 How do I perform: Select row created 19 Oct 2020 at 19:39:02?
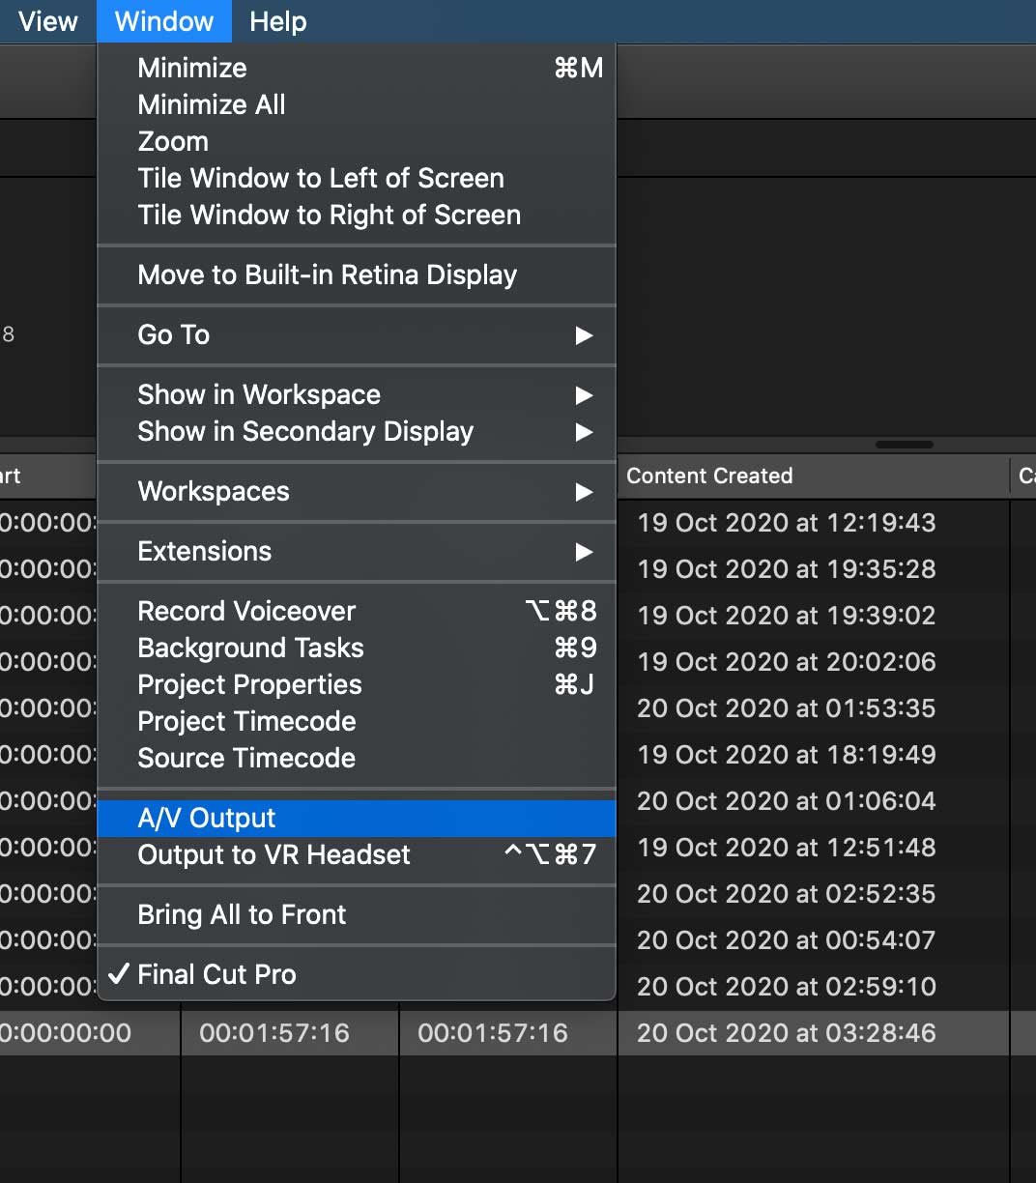pyautogui.click(x=787, y=616)
